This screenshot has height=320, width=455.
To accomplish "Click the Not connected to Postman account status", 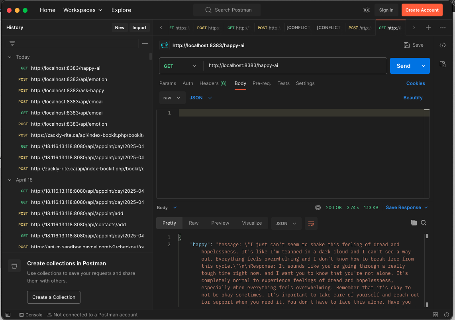I will (92, 315).
